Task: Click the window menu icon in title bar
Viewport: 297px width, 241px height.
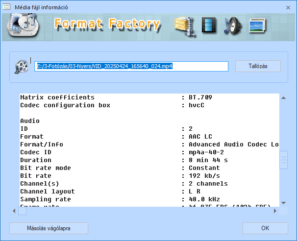Action: point(6,7)
